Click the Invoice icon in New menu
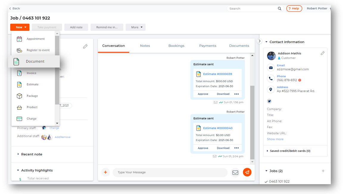Screen dimensions: 343x194 point(19,73)
